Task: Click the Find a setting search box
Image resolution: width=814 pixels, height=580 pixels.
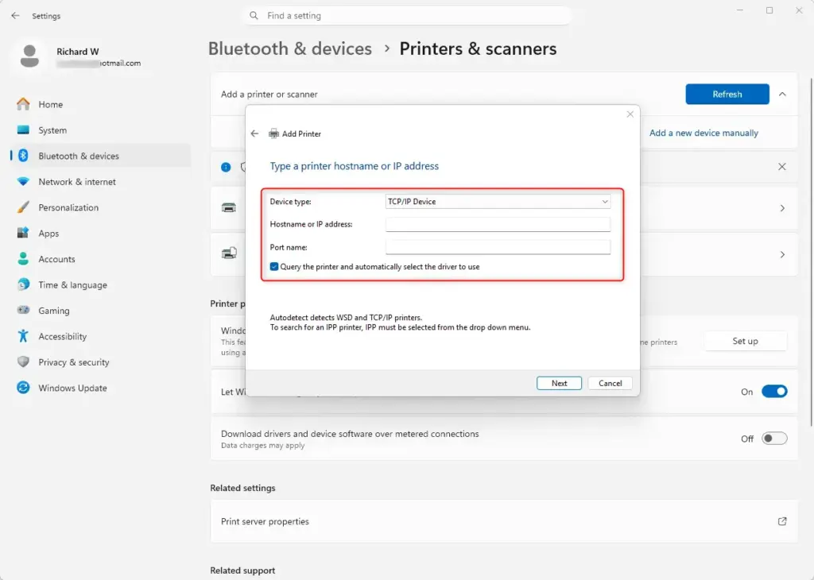Action: coord(408,16)
